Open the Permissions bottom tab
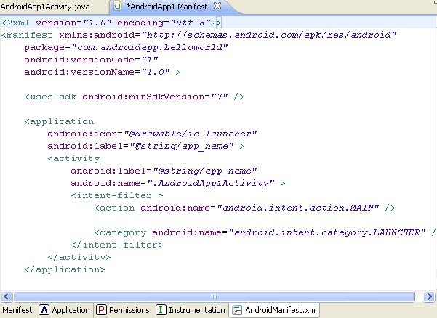This screenshot has height=318, width=437. pyautogui.click(x=123, y=310)
